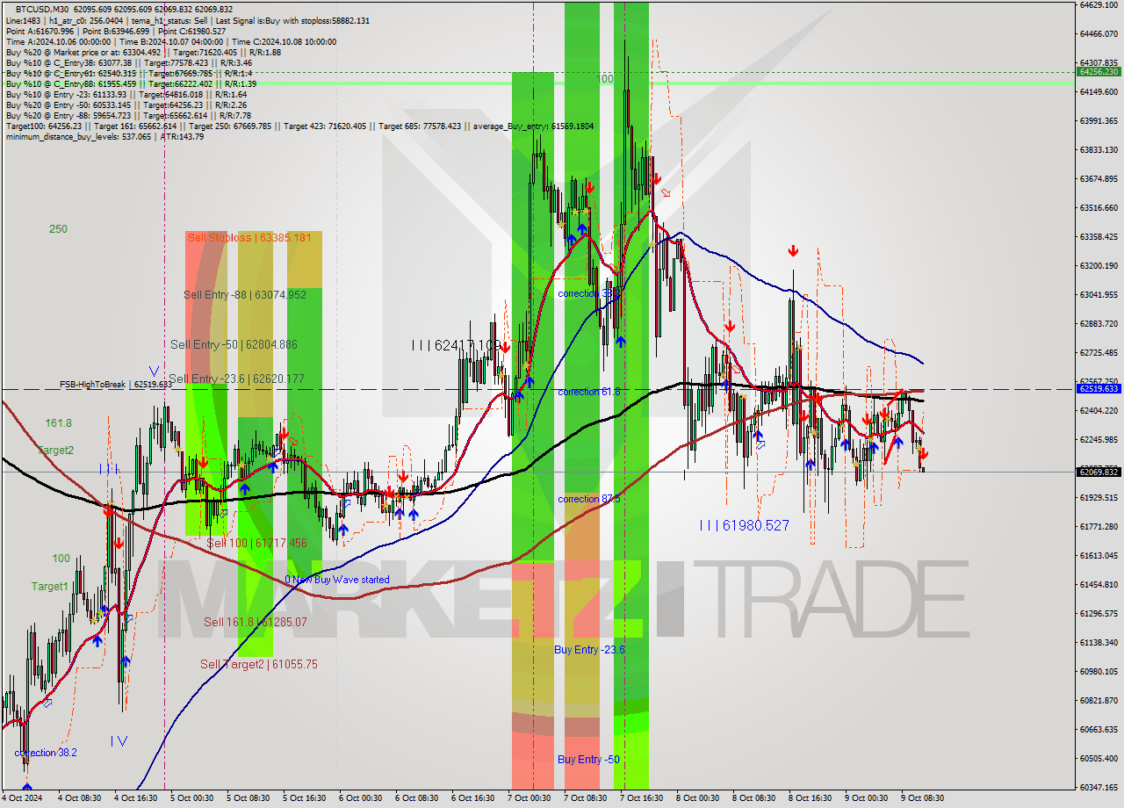Click the green 64256.230 price tag on axis

pyautogui.click(x=1098, y=72)
